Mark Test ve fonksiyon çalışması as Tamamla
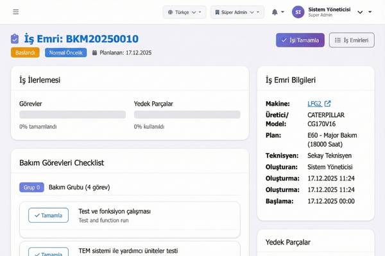The image size is (385, 256). (48, 215)
